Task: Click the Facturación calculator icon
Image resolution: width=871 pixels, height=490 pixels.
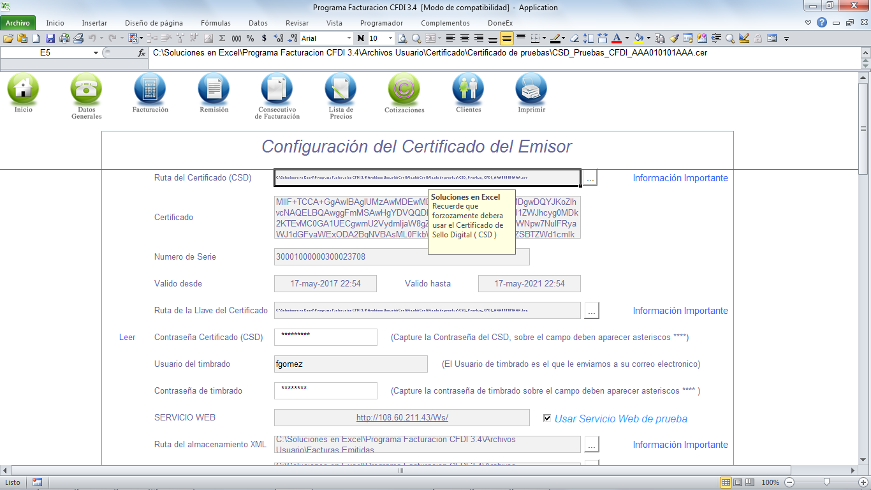Action: click(150, 89)
